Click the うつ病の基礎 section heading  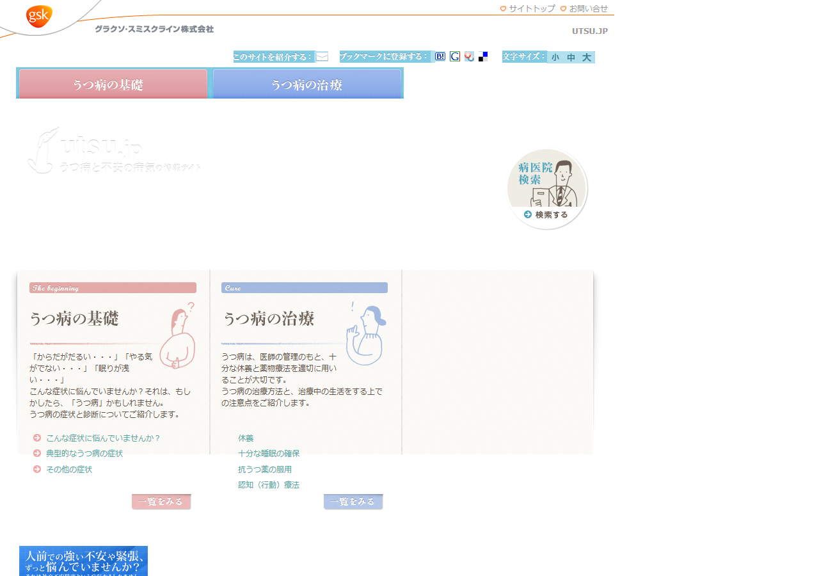tap(74, 318)
